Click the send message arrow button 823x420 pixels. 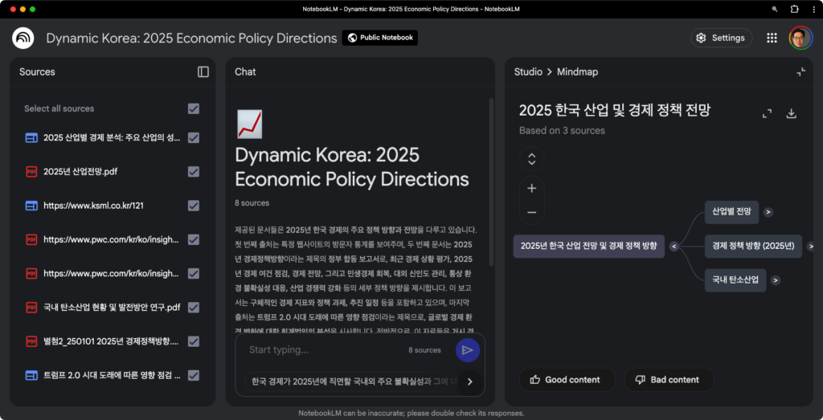[468, 350]
